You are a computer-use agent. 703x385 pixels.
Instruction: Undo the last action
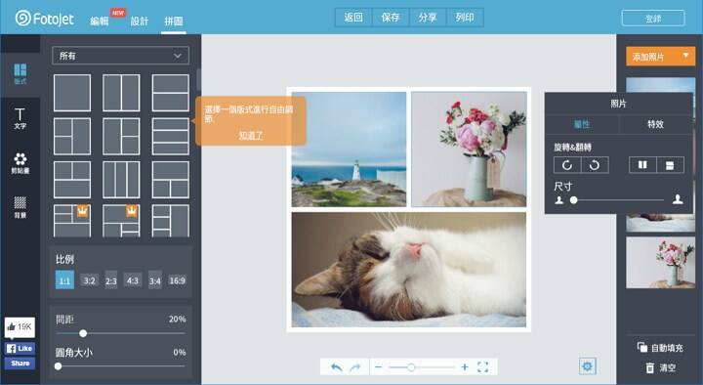click(336, 367)
